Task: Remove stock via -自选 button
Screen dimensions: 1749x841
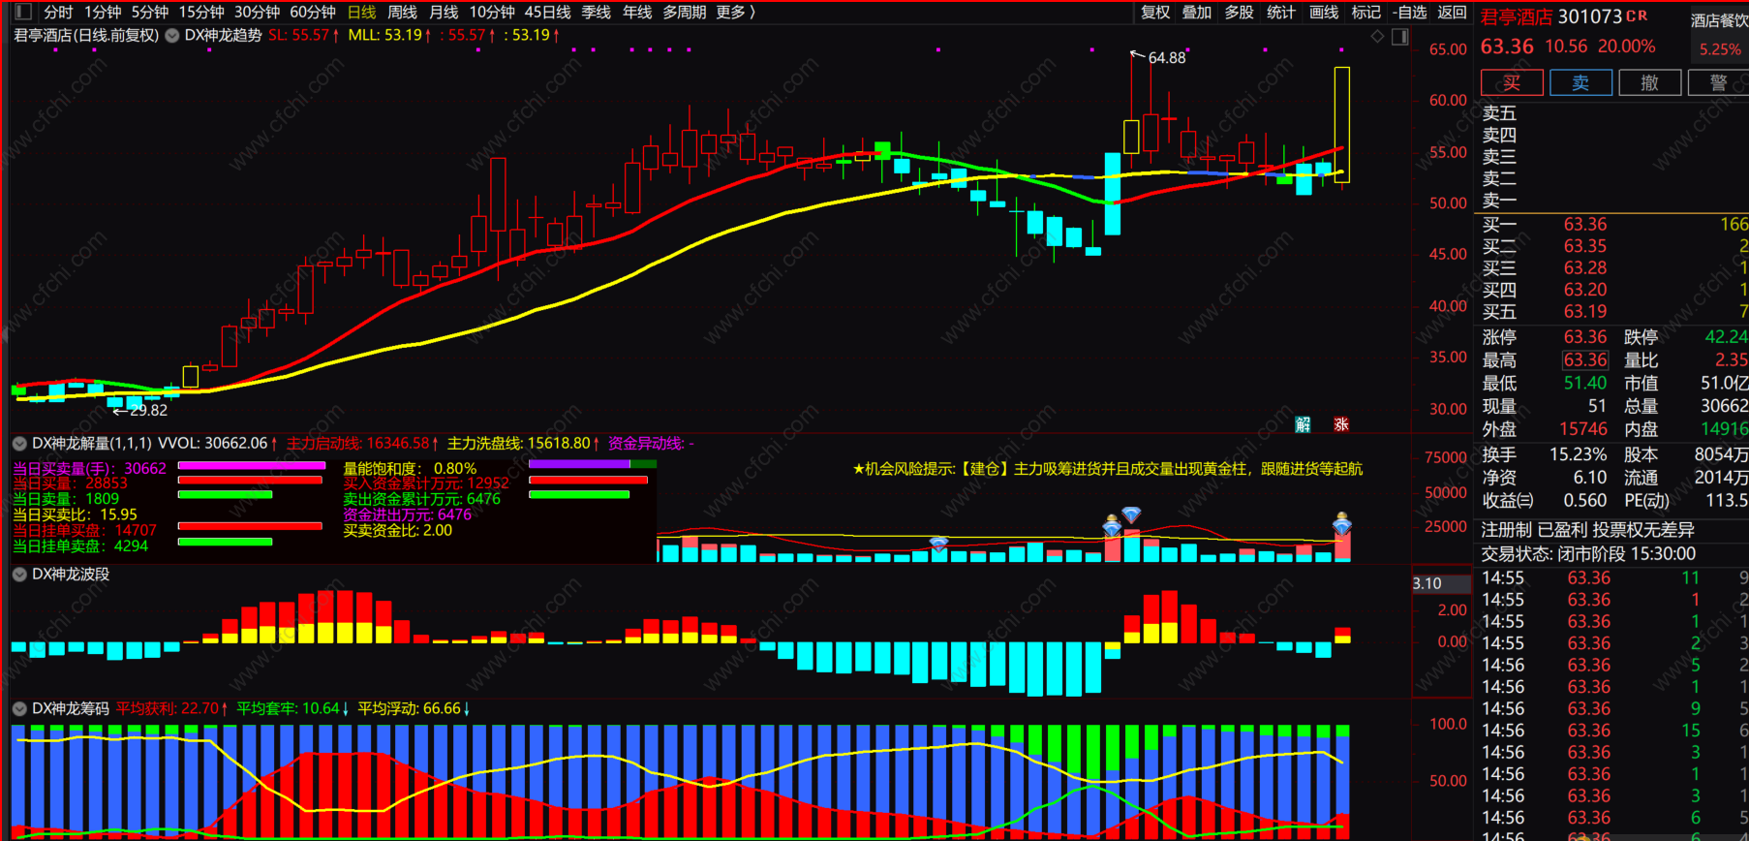Action: 1410,12
